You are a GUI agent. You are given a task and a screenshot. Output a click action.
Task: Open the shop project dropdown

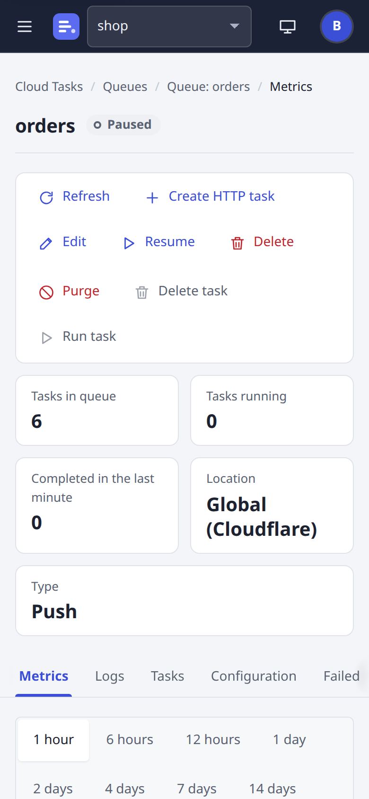[x=169, y=27]
